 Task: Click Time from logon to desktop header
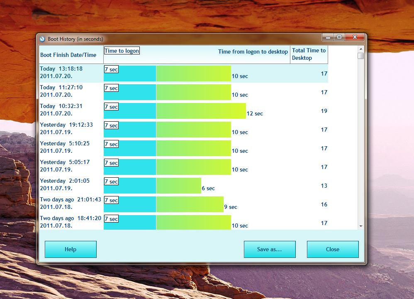253,51
